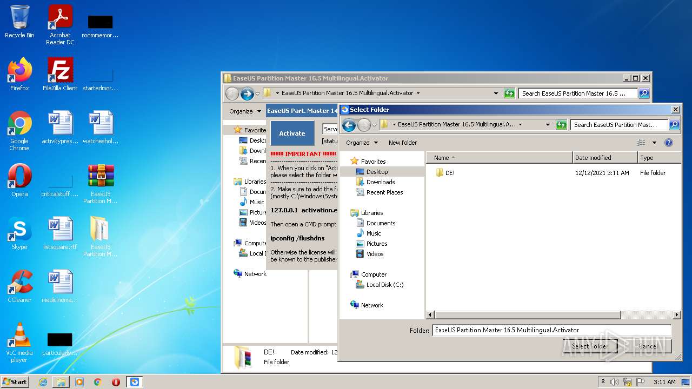Open previous locations dropdown in Explorer address bar
This screenshot has height=389, width=692.
[496, 93]
